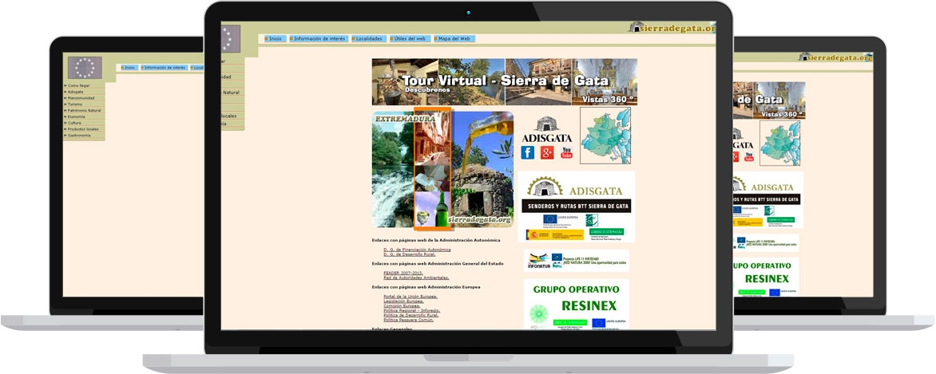
Task: Open Política Pesquera Común link
Action: click(408, 321)
